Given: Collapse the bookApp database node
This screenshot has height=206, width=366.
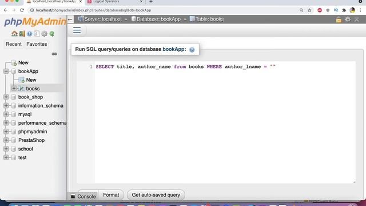Looking at the screenshot, I should click(x=6, y=71).
